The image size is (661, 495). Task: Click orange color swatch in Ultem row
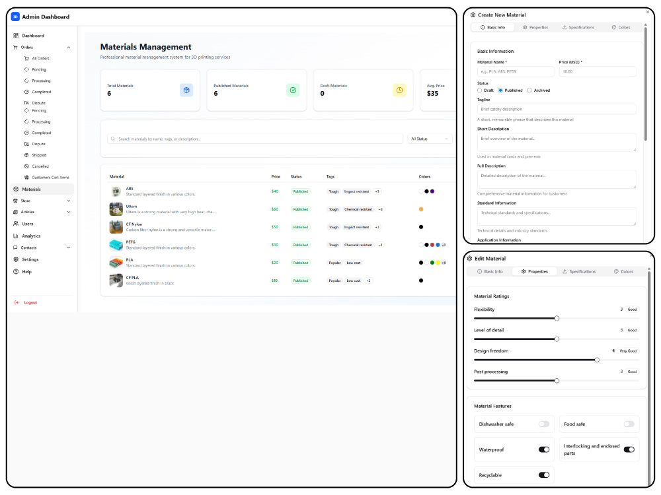coord(421,210)
